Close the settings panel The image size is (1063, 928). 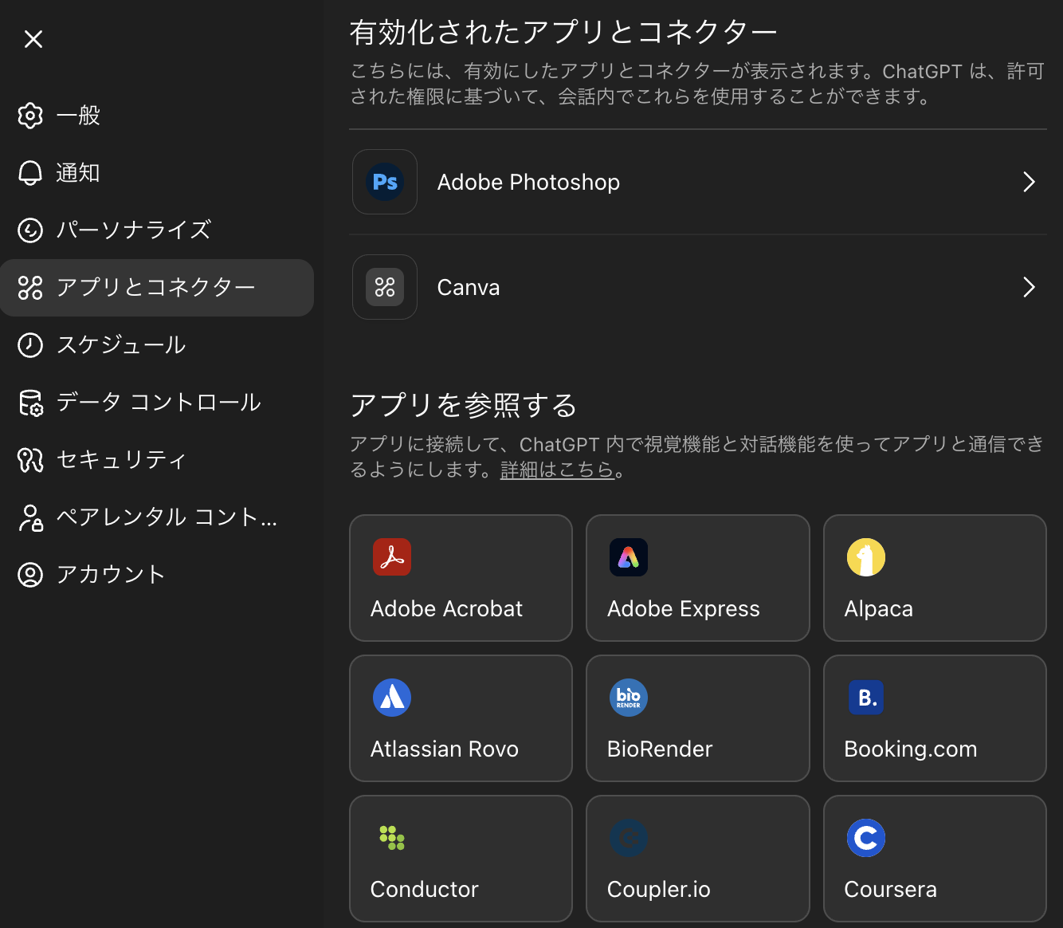pos(33,38)
